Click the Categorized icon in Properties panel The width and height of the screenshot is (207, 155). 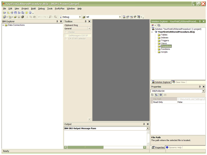coord(153,95)
